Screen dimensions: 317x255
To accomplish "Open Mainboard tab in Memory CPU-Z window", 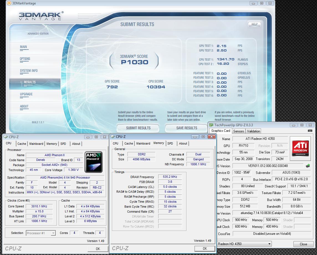I will 143,143.
